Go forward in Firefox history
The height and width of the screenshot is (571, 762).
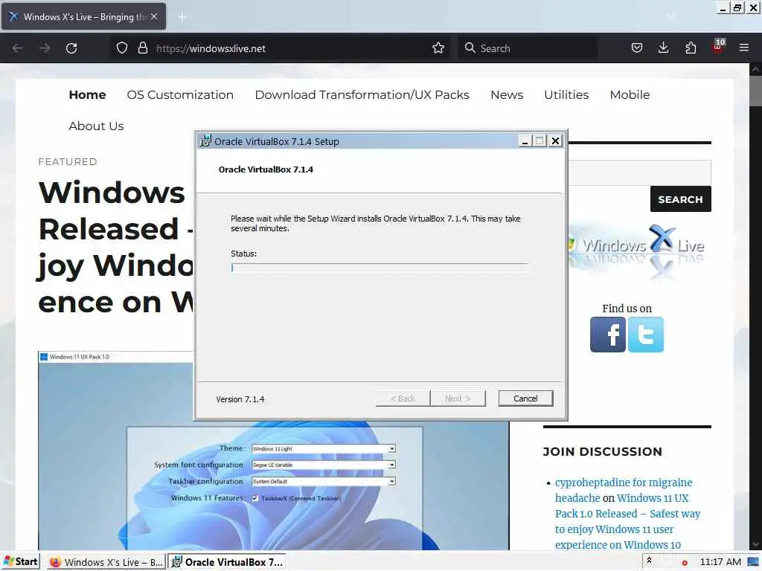point(45,48)
